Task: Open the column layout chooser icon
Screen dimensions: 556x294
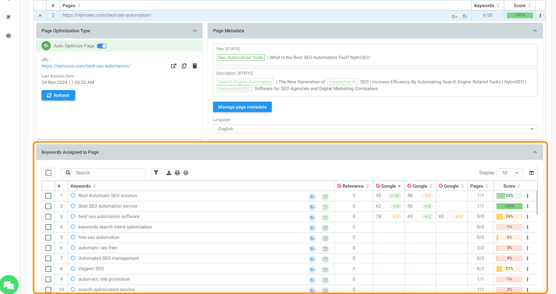Action: click(x=531, y=173)
